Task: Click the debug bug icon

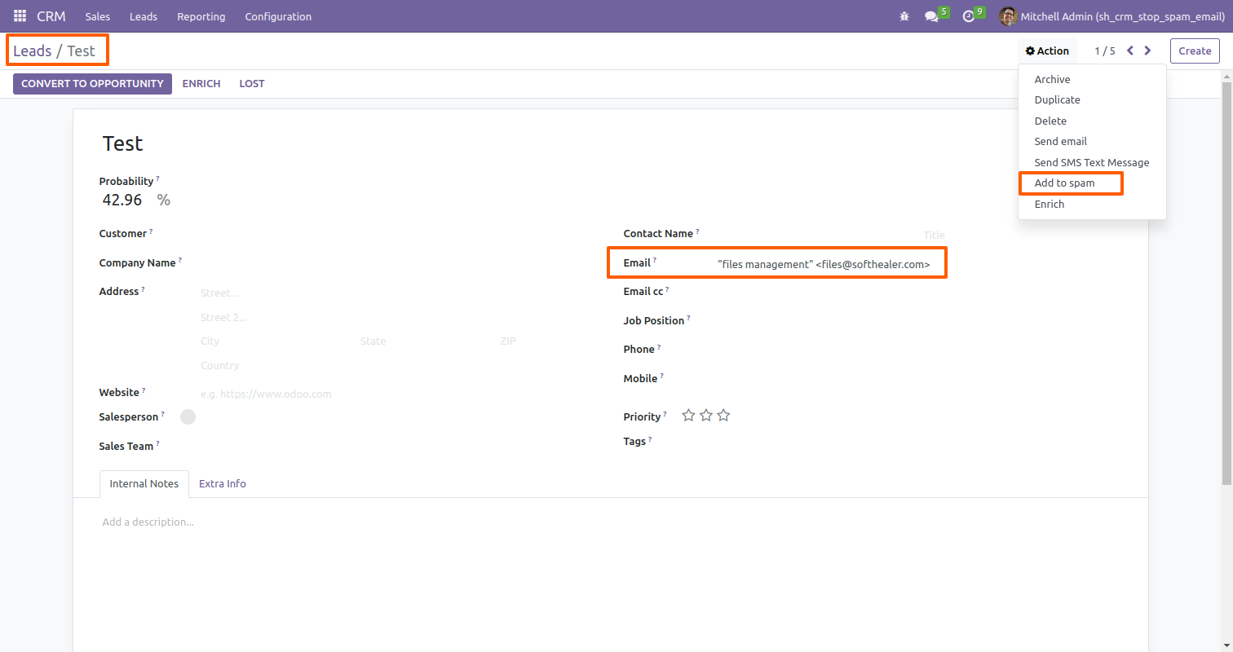Action: pyautogui.click(x=904, y=16)
